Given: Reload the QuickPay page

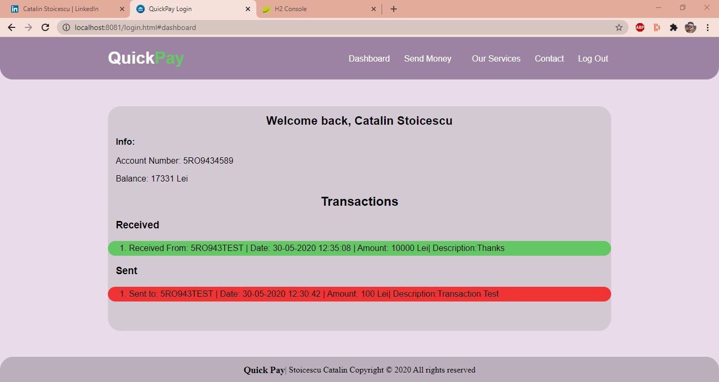Looking at the screenshot, I should point(45,27).
